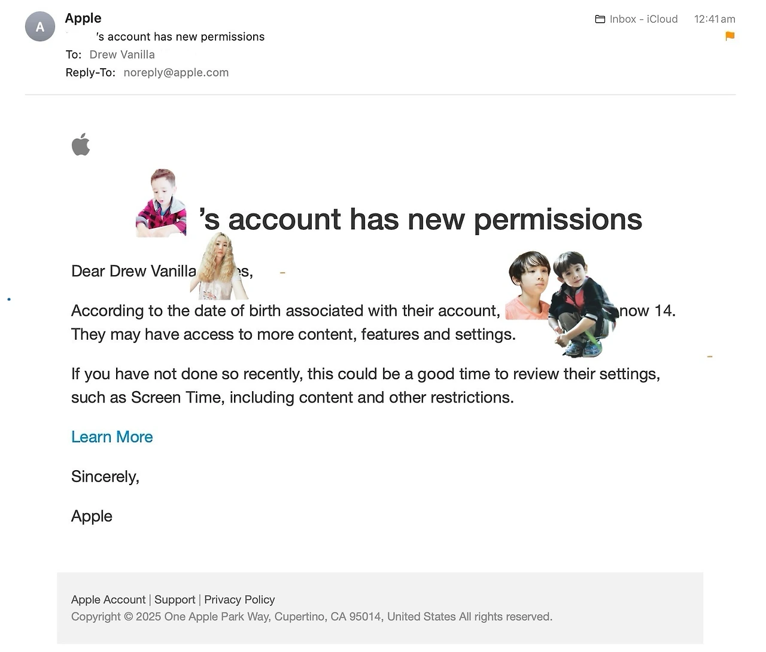Click the photo of person with curly blonde hair
Viewport: 766px width, 652px height.
[x=218, y=267]
